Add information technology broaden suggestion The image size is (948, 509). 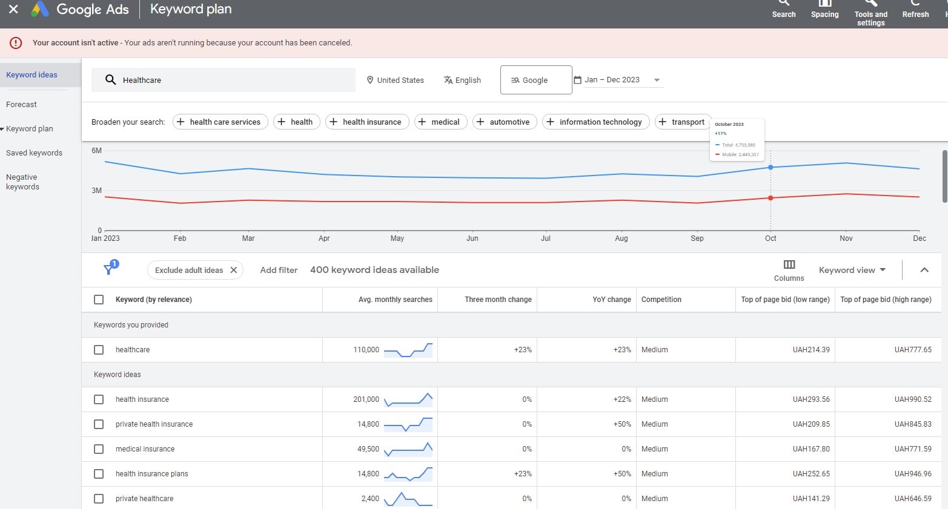596,122
